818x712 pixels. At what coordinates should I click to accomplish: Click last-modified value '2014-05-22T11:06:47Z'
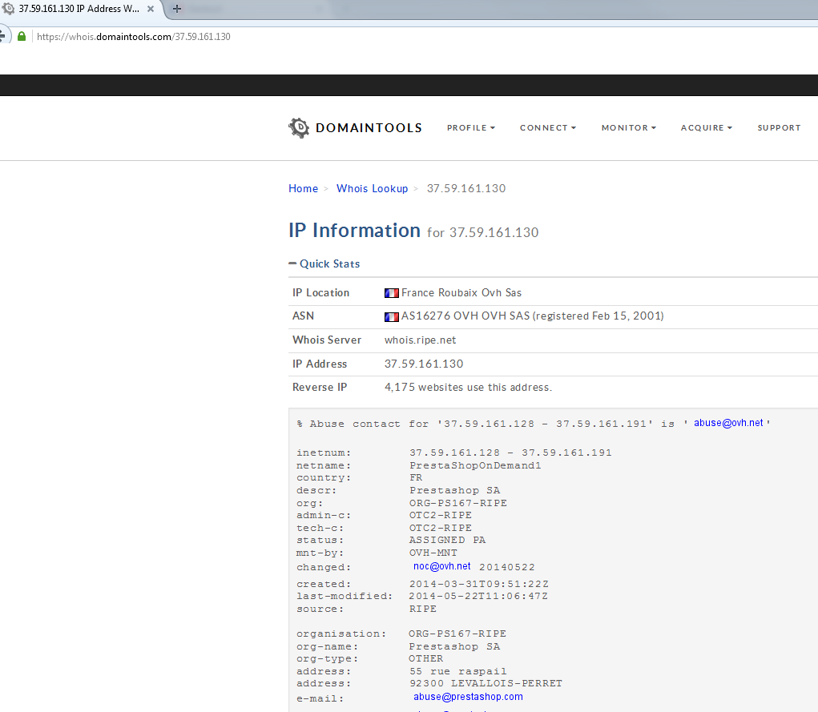click(x=478, y=596)
